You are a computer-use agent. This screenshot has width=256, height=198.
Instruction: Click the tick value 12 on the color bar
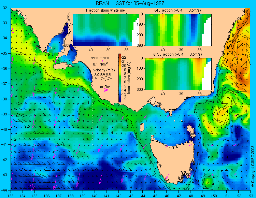tap(124, 98)
